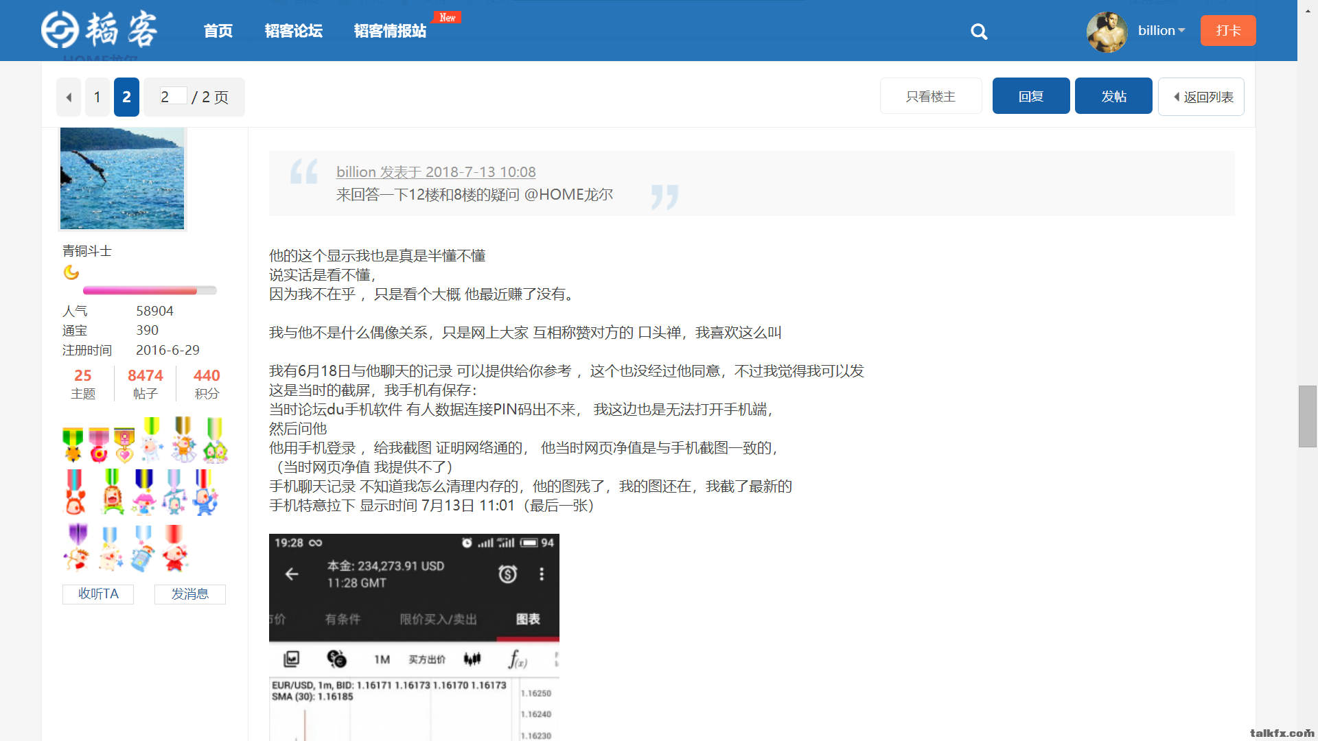This screenshot has width=1318, height=741.
Task: Click the 发消息 send message button
Action: pos(190,593)
